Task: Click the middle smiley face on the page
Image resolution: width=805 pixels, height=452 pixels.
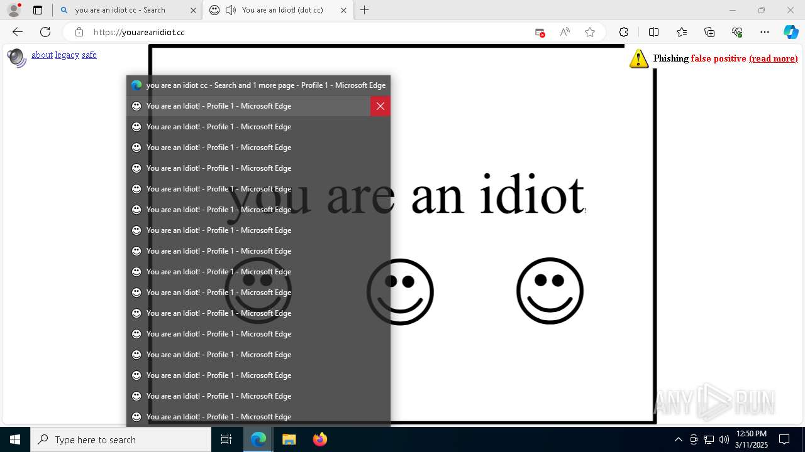Action: [x=400, y=292]
